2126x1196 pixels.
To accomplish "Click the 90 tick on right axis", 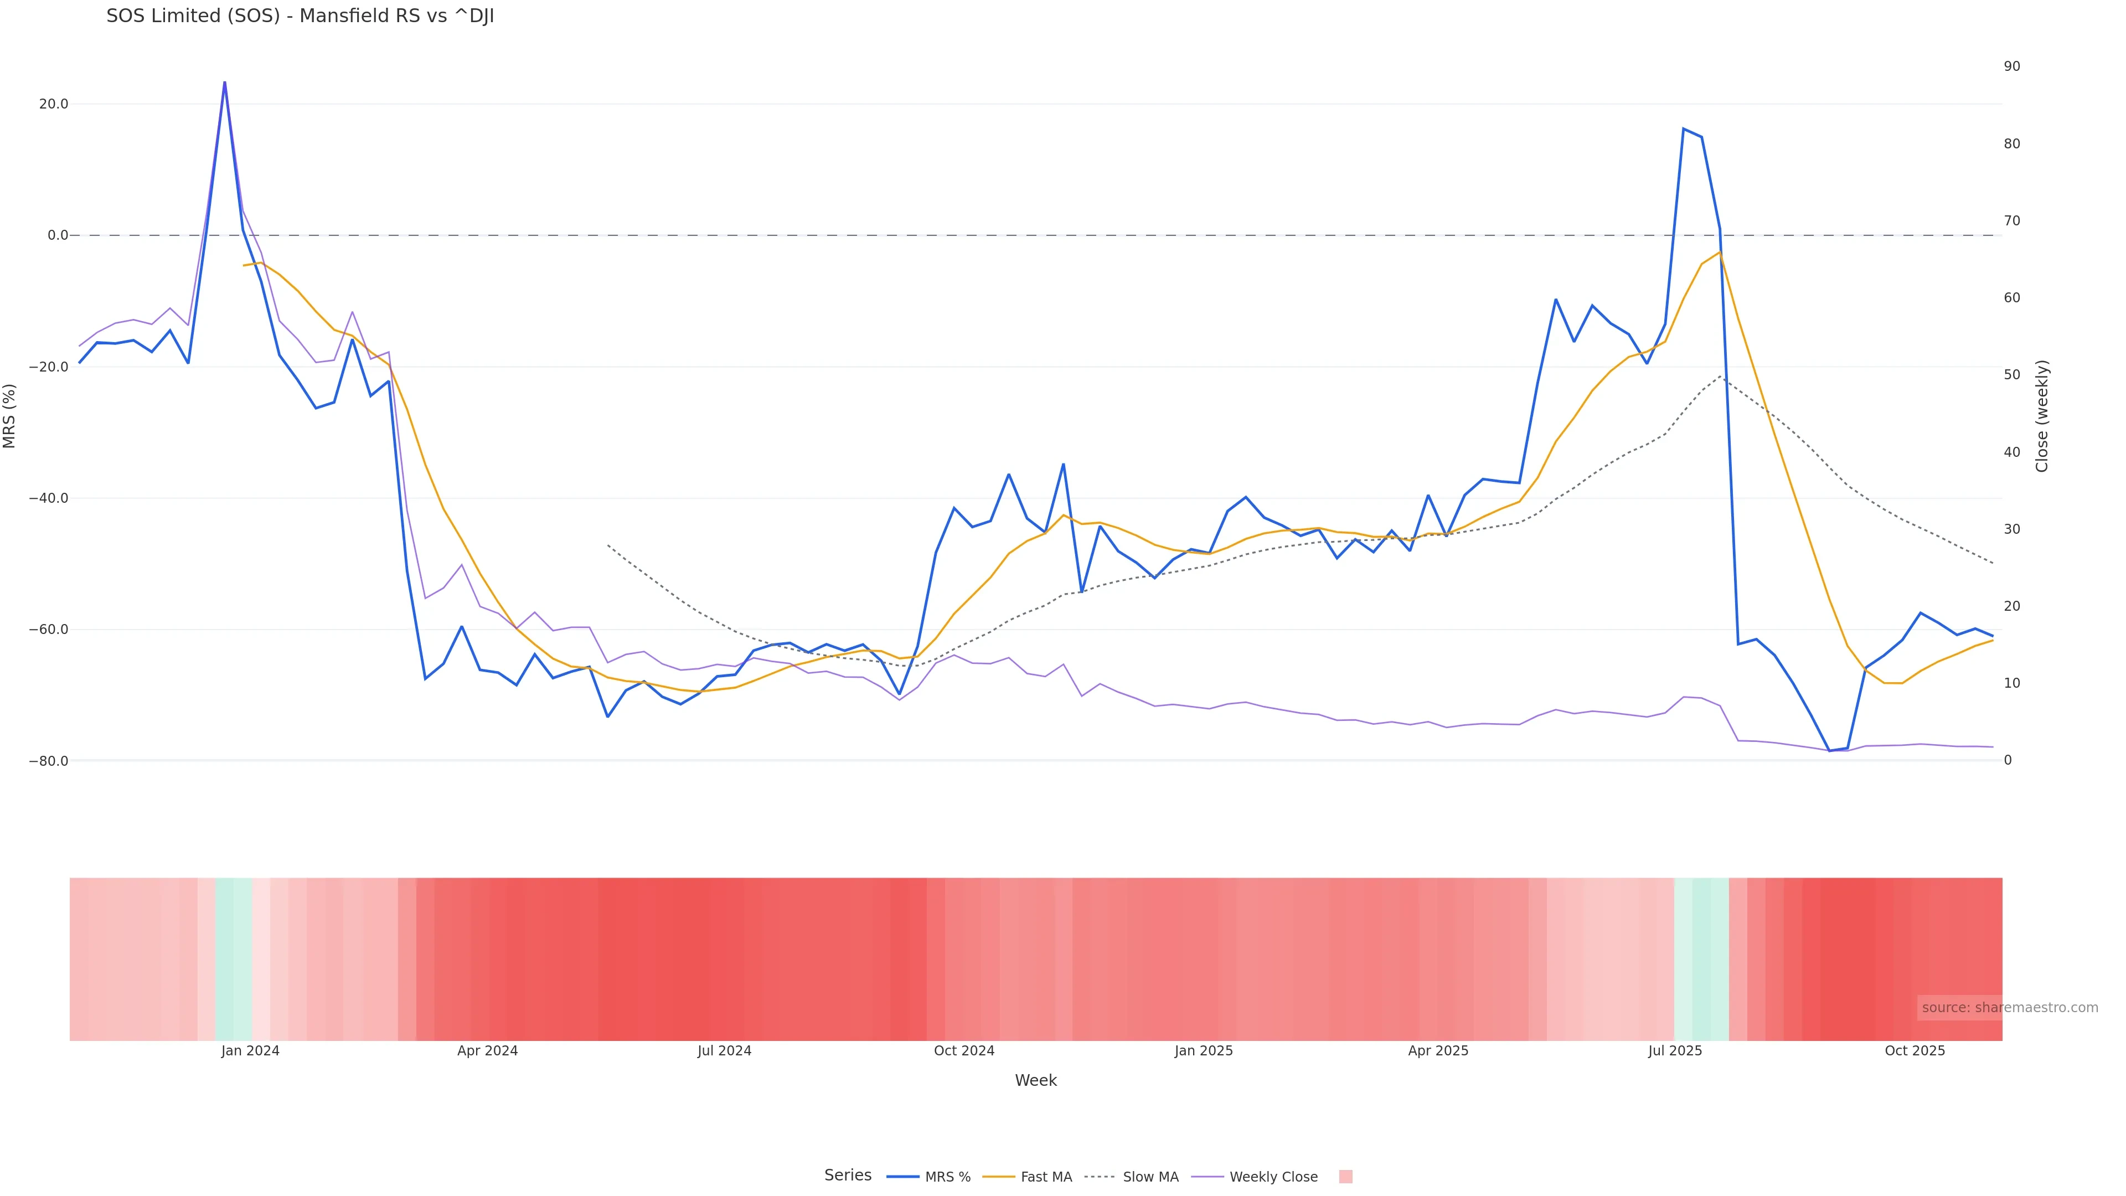I will (x=2012, y=66).
